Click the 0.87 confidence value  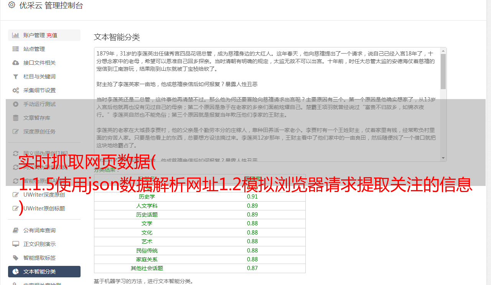[252, 268]
